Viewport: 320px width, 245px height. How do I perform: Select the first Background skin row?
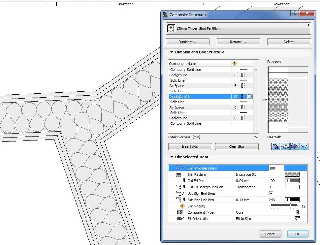click(211, 75)
